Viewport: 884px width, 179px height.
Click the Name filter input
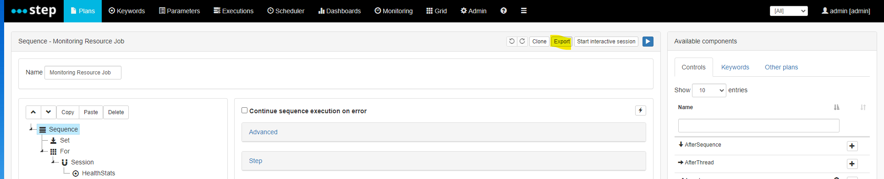click(758, 126)
